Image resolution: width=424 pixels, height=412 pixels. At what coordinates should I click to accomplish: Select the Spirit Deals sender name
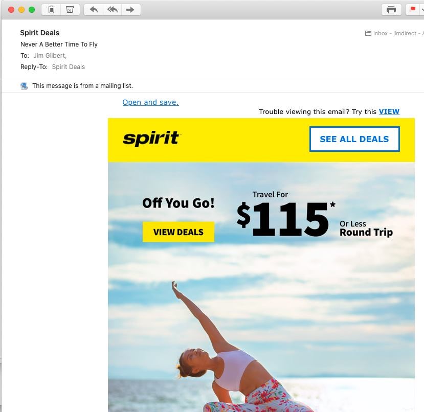pos(40,33)
